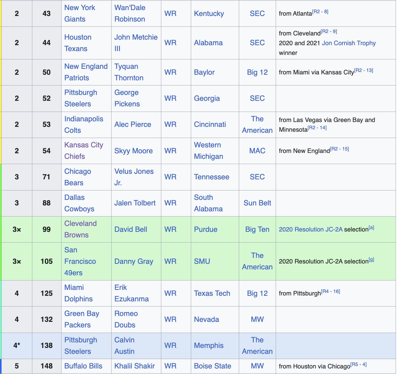This screenshot has width=397, height=374.
Task: Follow the Nevada college link
Action: (x=206, y=319)
